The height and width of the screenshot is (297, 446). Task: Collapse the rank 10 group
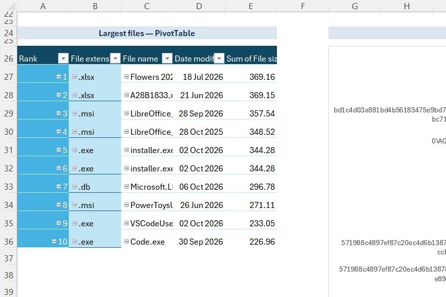pos(54,241)
